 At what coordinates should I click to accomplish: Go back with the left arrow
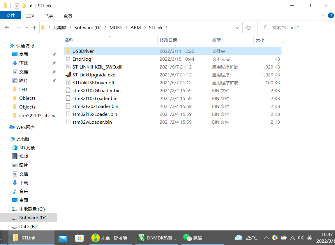[7, 28]
